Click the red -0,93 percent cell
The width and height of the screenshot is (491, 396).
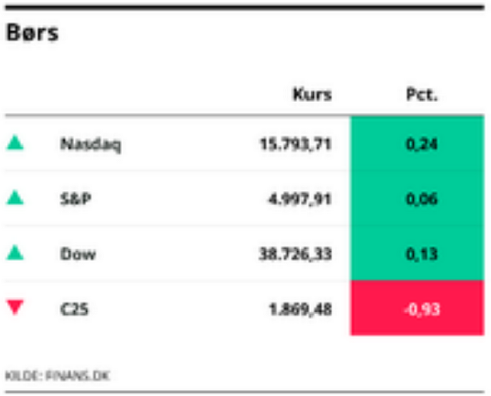[x=417, y=309]
